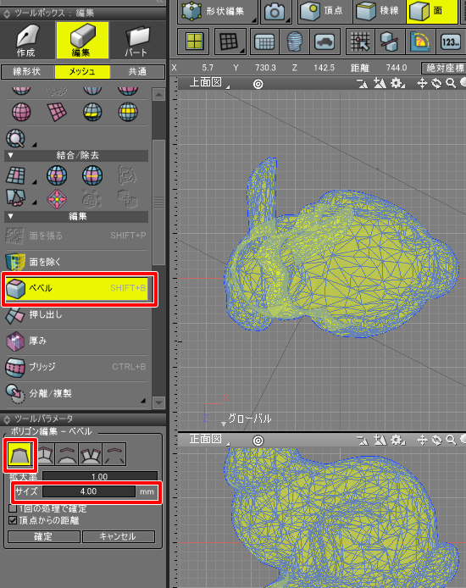Toggle 1回の処理で確定 checkbox
Image resolution: width=466 pixels, height=588 pixels.
13,508
